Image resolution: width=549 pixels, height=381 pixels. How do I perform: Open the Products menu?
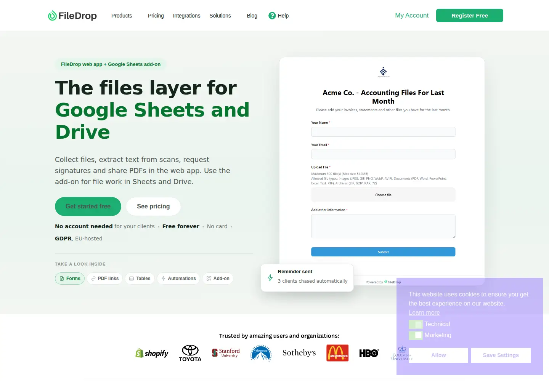[x=122, y=16]
